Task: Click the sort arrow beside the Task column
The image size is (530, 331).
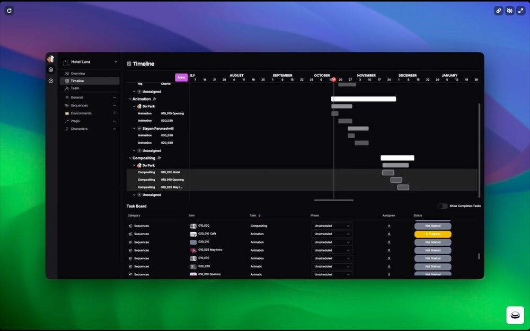Action: click(259, 216)
